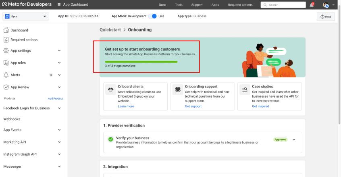
Task: Expand the Instagram Graph API section
Action: (59, 154)
